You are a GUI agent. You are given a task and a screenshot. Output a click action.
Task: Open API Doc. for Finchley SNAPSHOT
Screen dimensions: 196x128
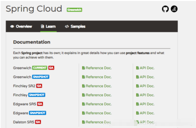click(x=145, y=95)
